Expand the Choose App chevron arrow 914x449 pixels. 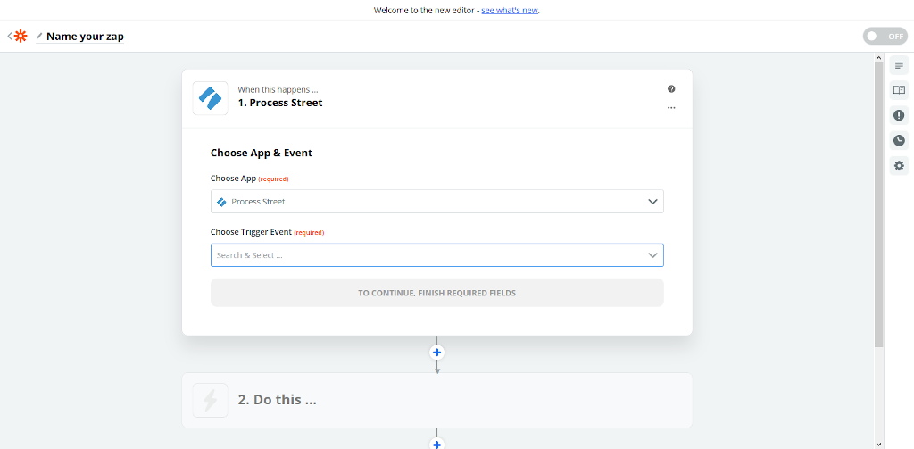click(652, 202)
